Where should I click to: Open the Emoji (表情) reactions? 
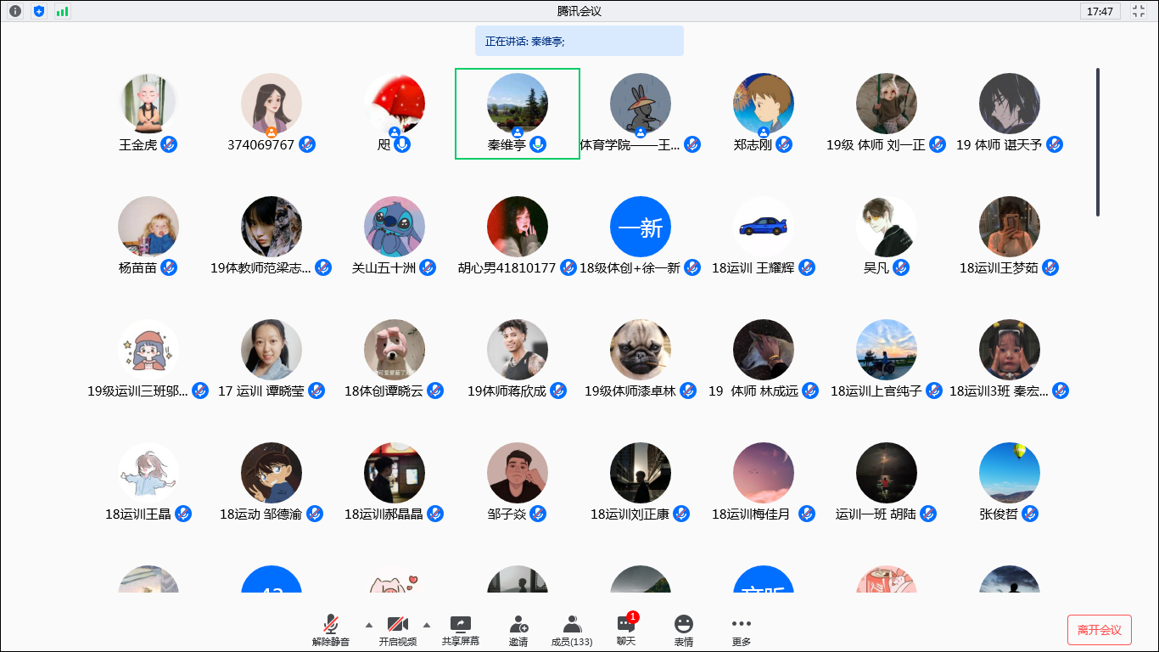[x=684, y=632]
